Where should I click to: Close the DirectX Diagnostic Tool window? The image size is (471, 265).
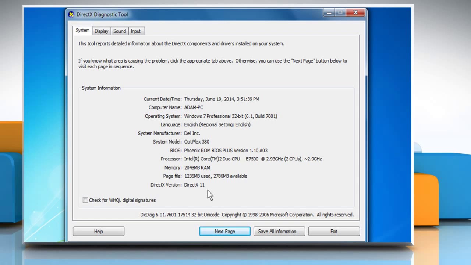pyautogui.click(x=355, y=13)
